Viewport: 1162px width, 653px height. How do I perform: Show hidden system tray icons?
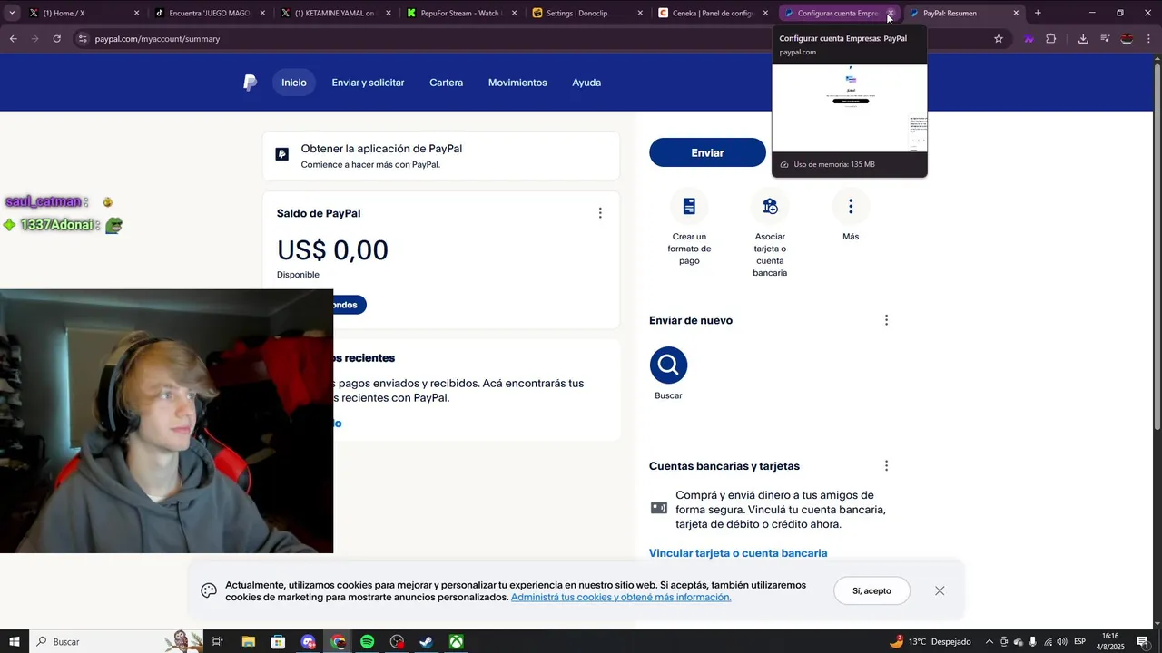point(990,641)
